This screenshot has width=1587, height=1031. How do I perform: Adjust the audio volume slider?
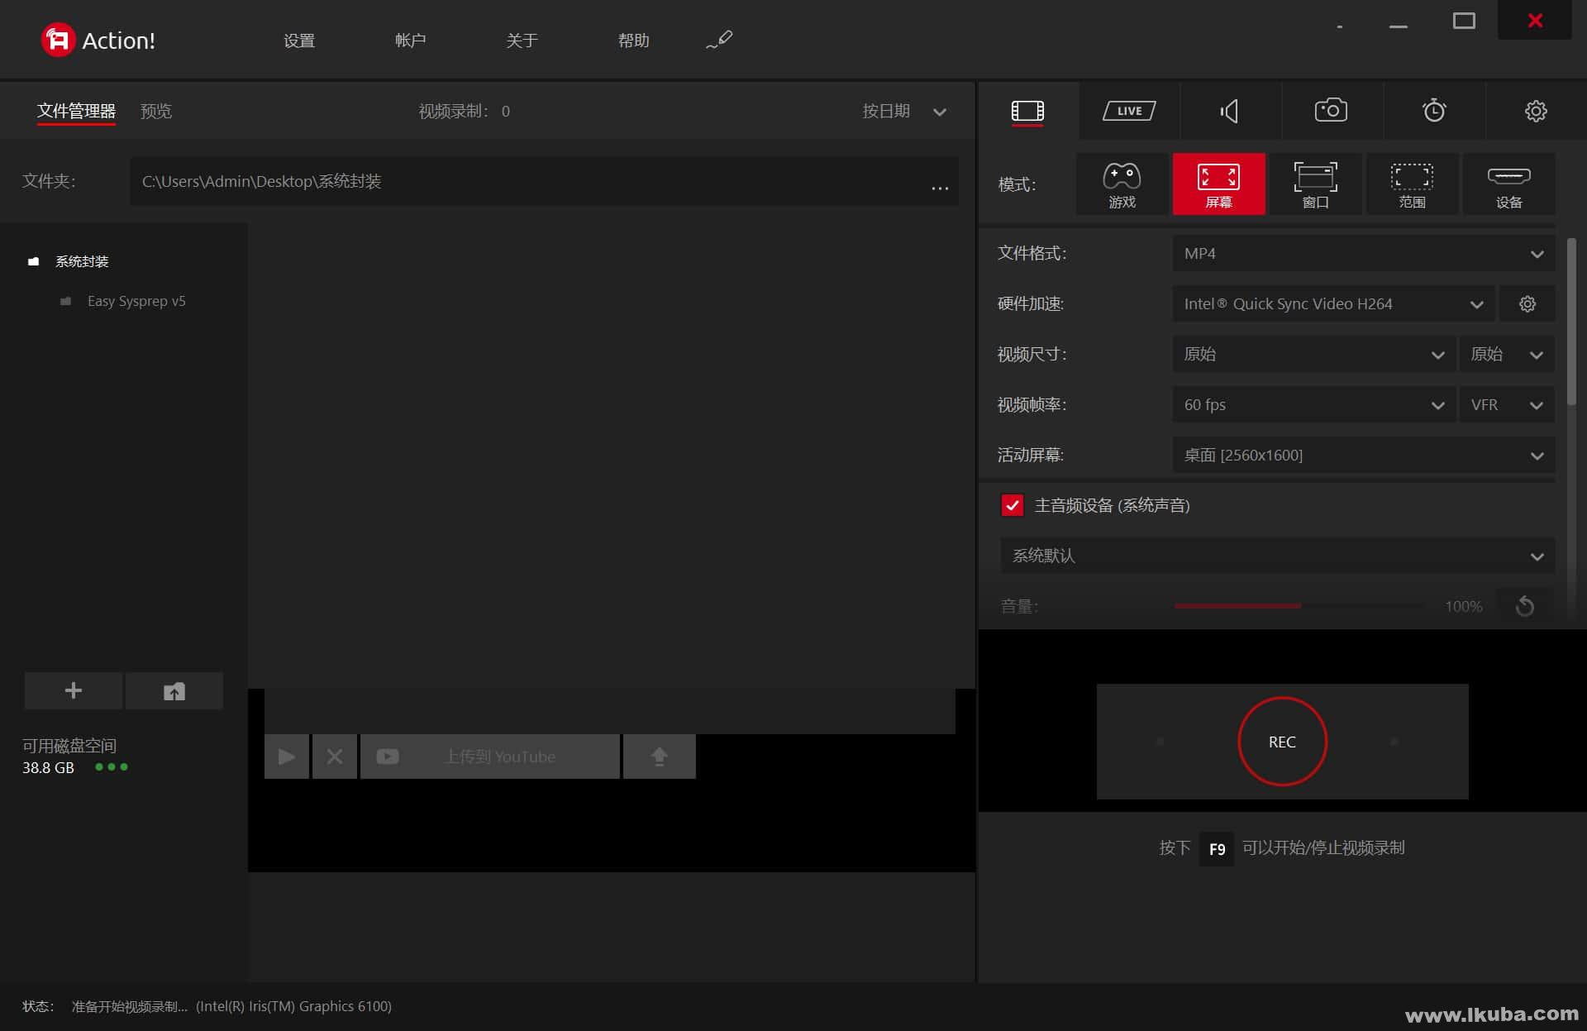tap(1300, 606)
